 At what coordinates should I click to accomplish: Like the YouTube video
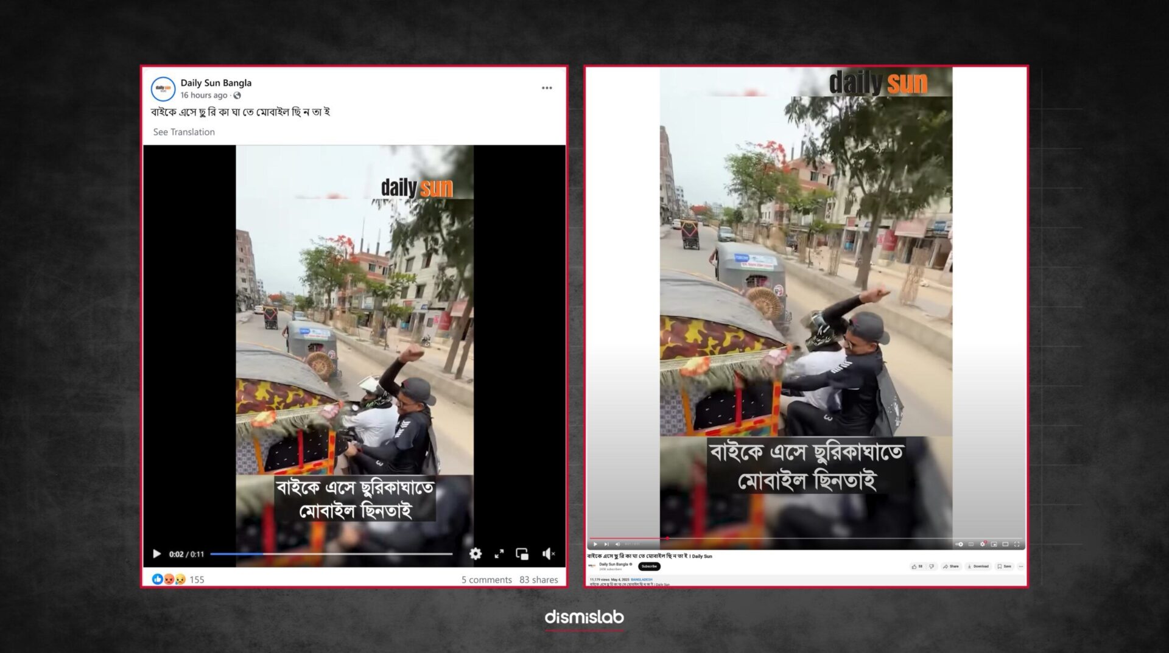pyautogui.click(x=917, y=567)
